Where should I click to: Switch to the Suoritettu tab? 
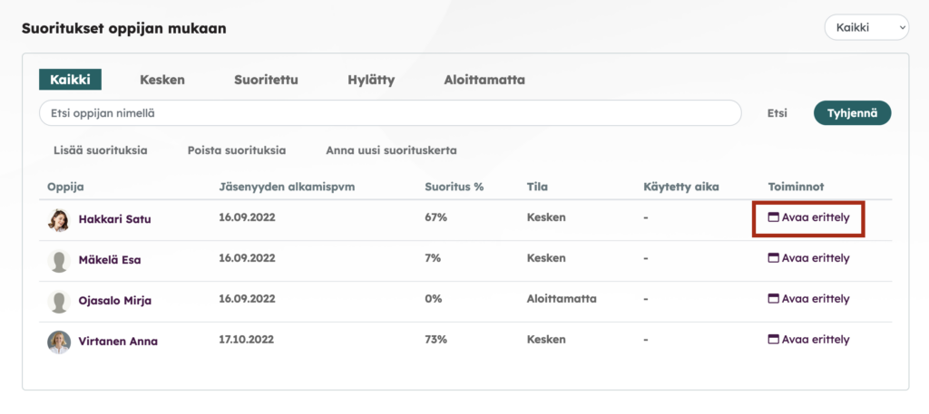pos(266,80)
